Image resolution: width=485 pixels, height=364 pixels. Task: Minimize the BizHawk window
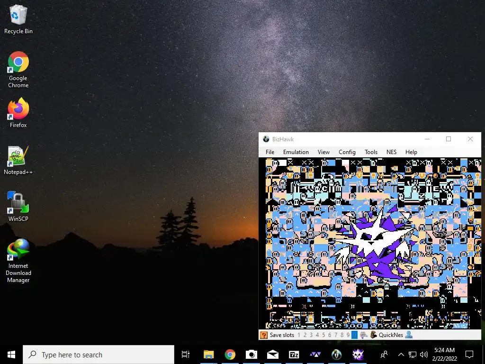pyautogui.click(x=427, y=139)
